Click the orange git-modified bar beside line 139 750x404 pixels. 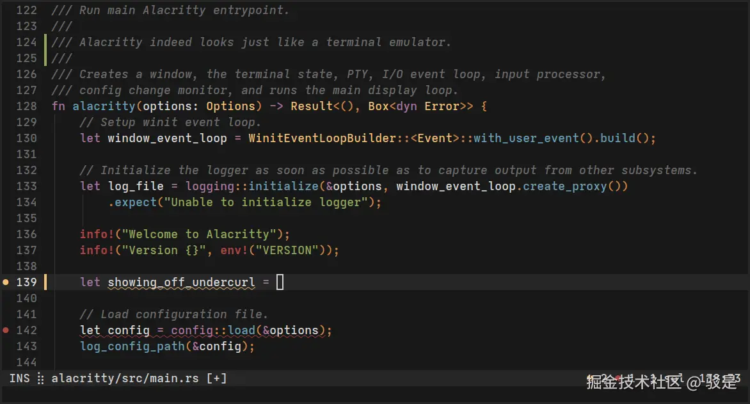[45, 282]
